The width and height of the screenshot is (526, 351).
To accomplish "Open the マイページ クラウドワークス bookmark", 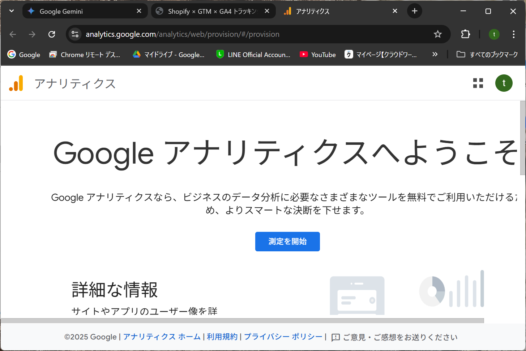I will pos(381,55).
